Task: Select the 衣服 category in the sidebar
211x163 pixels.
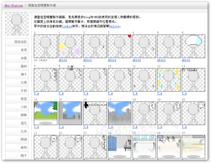Action: tap(17, 83)
